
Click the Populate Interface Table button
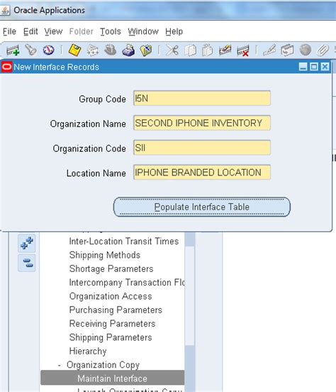coord(202,207)
